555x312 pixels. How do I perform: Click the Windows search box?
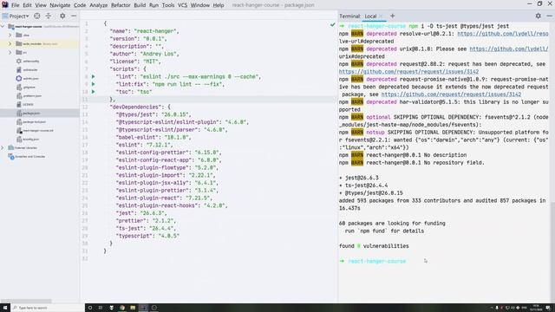pyautogui.click(x=48, y=308)
